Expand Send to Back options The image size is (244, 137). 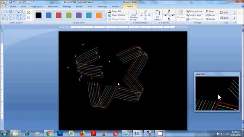click(194, 15)
